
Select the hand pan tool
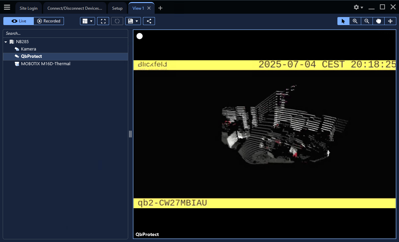pyautogui.click(x=379, y=21)
